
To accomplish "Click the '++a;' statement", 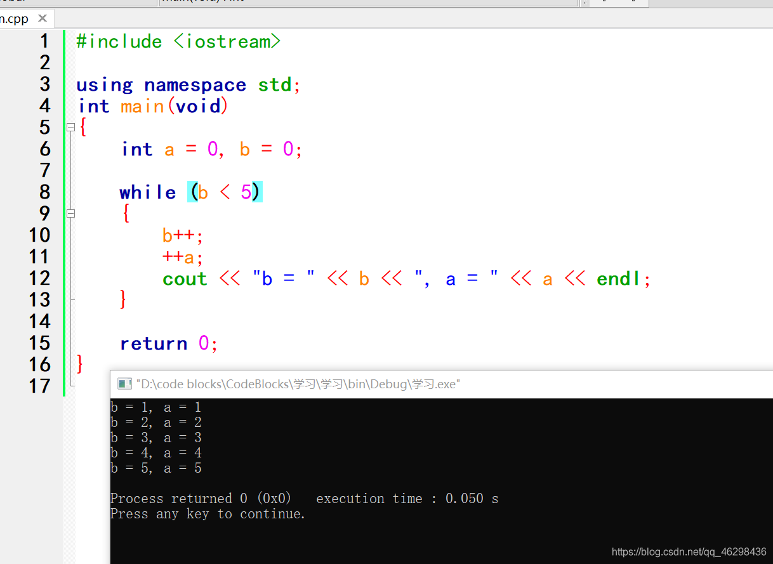I will click(183, 258).
